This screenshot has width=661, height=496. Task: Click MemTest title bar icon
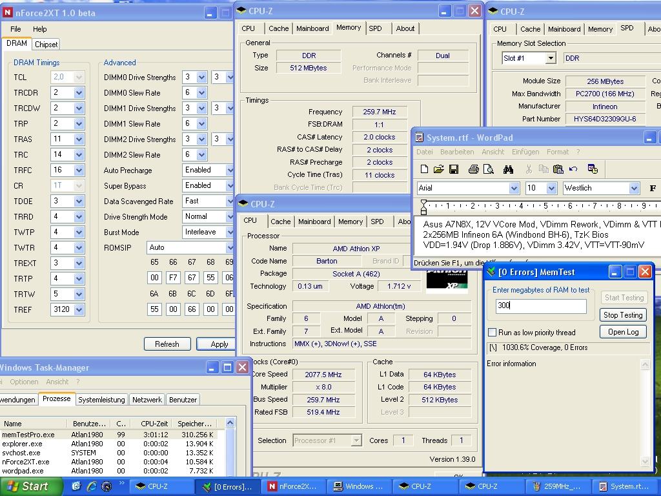pos(491,272)
